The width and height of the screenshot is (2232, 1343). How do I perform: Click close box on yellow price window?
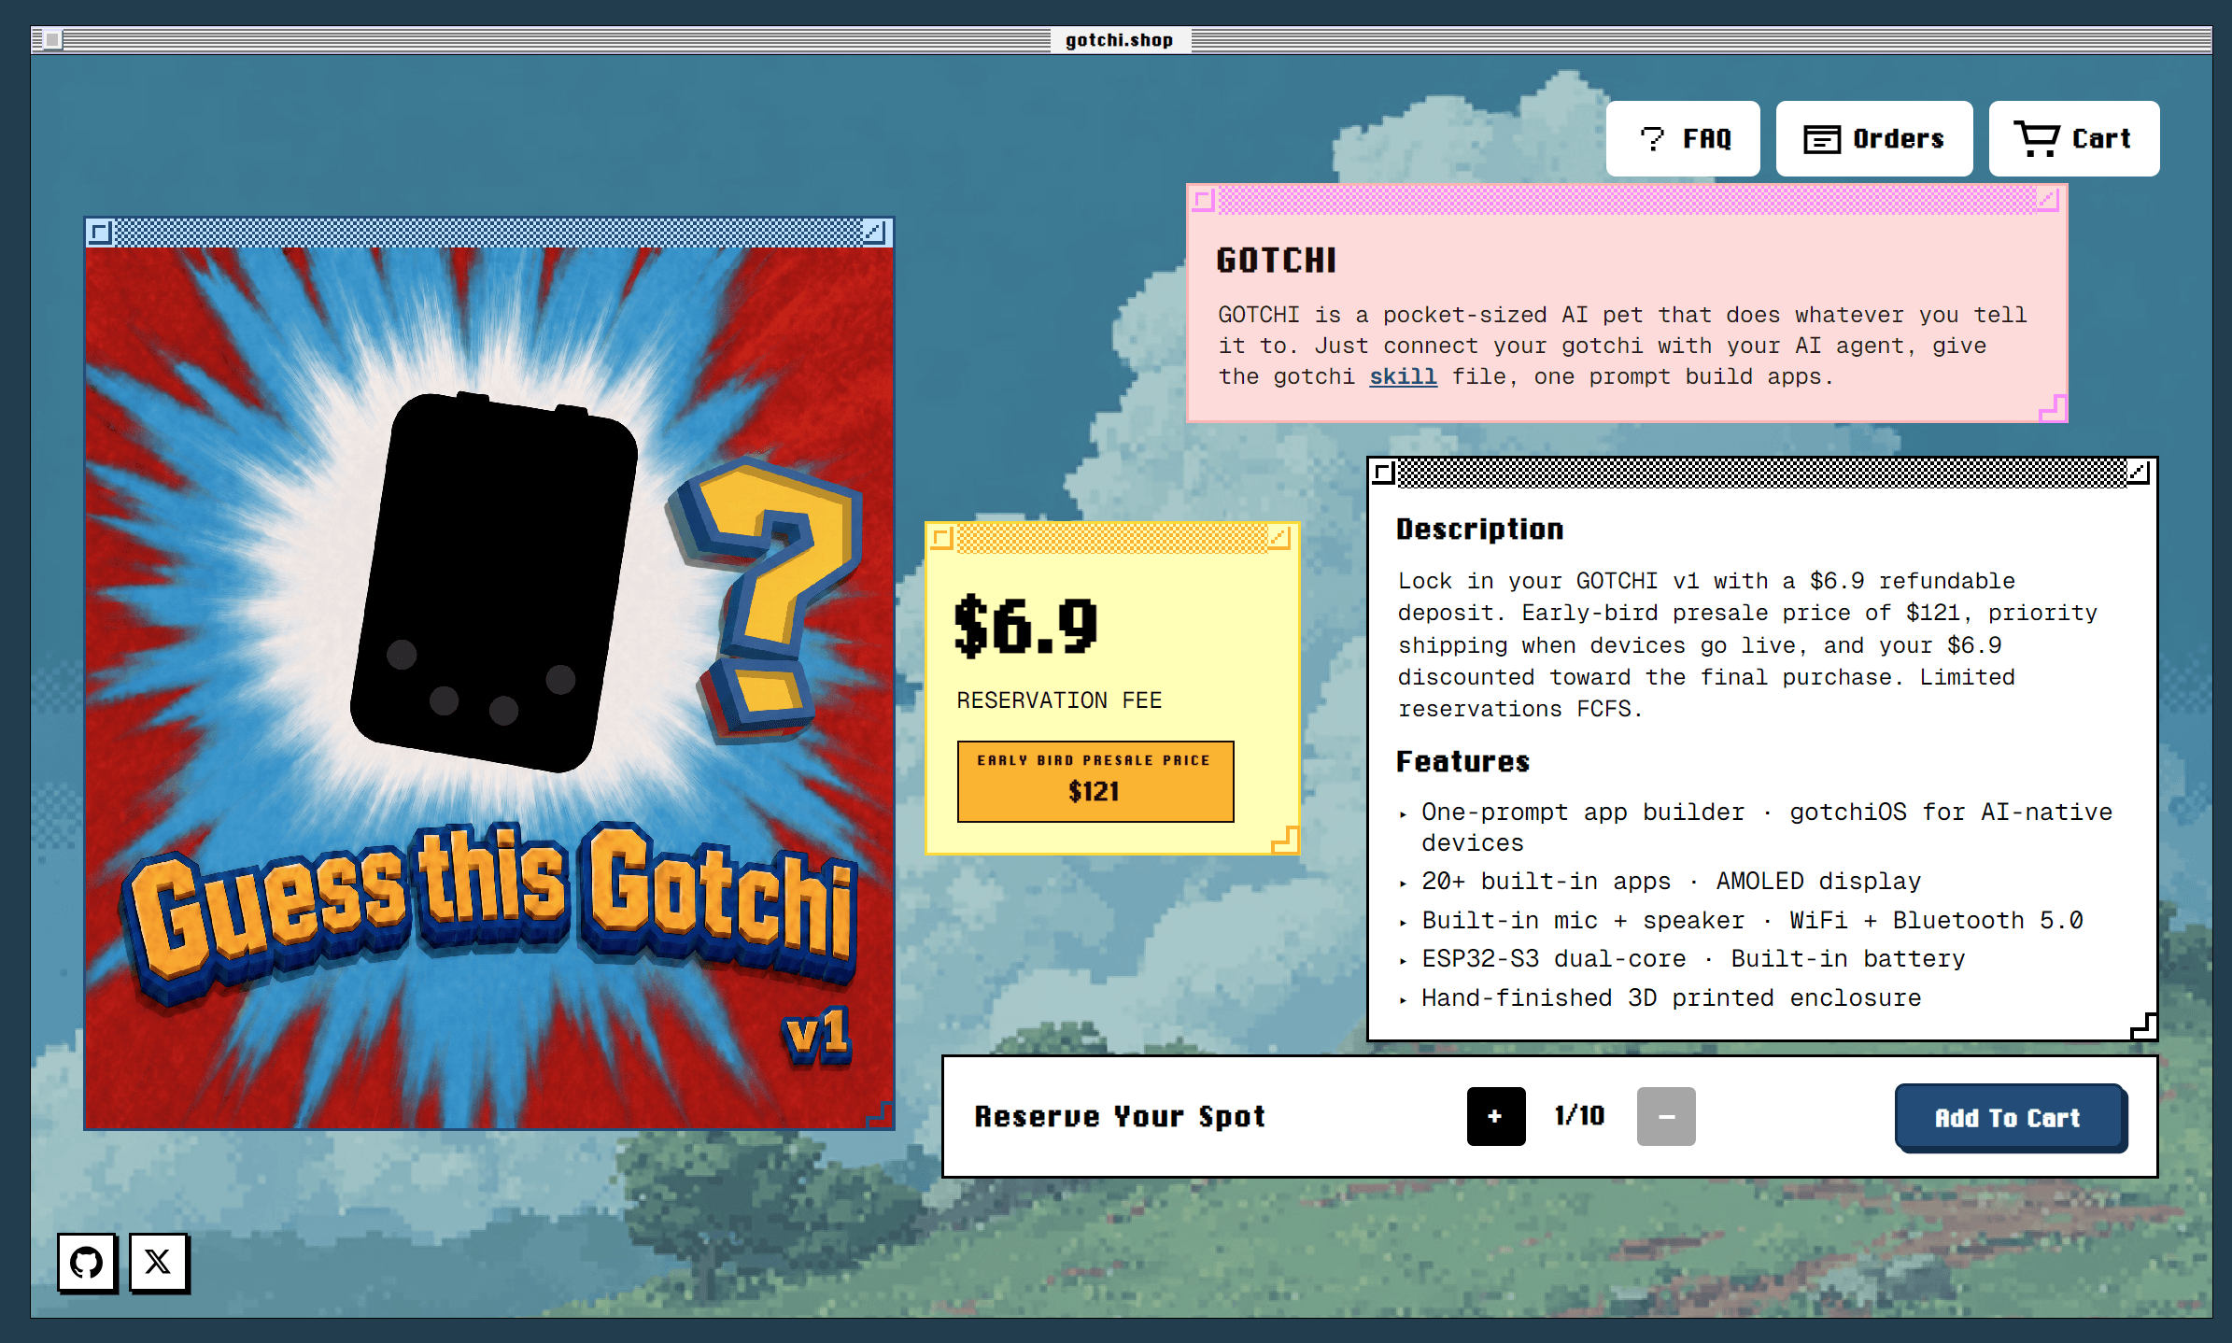tap(942, 538)
